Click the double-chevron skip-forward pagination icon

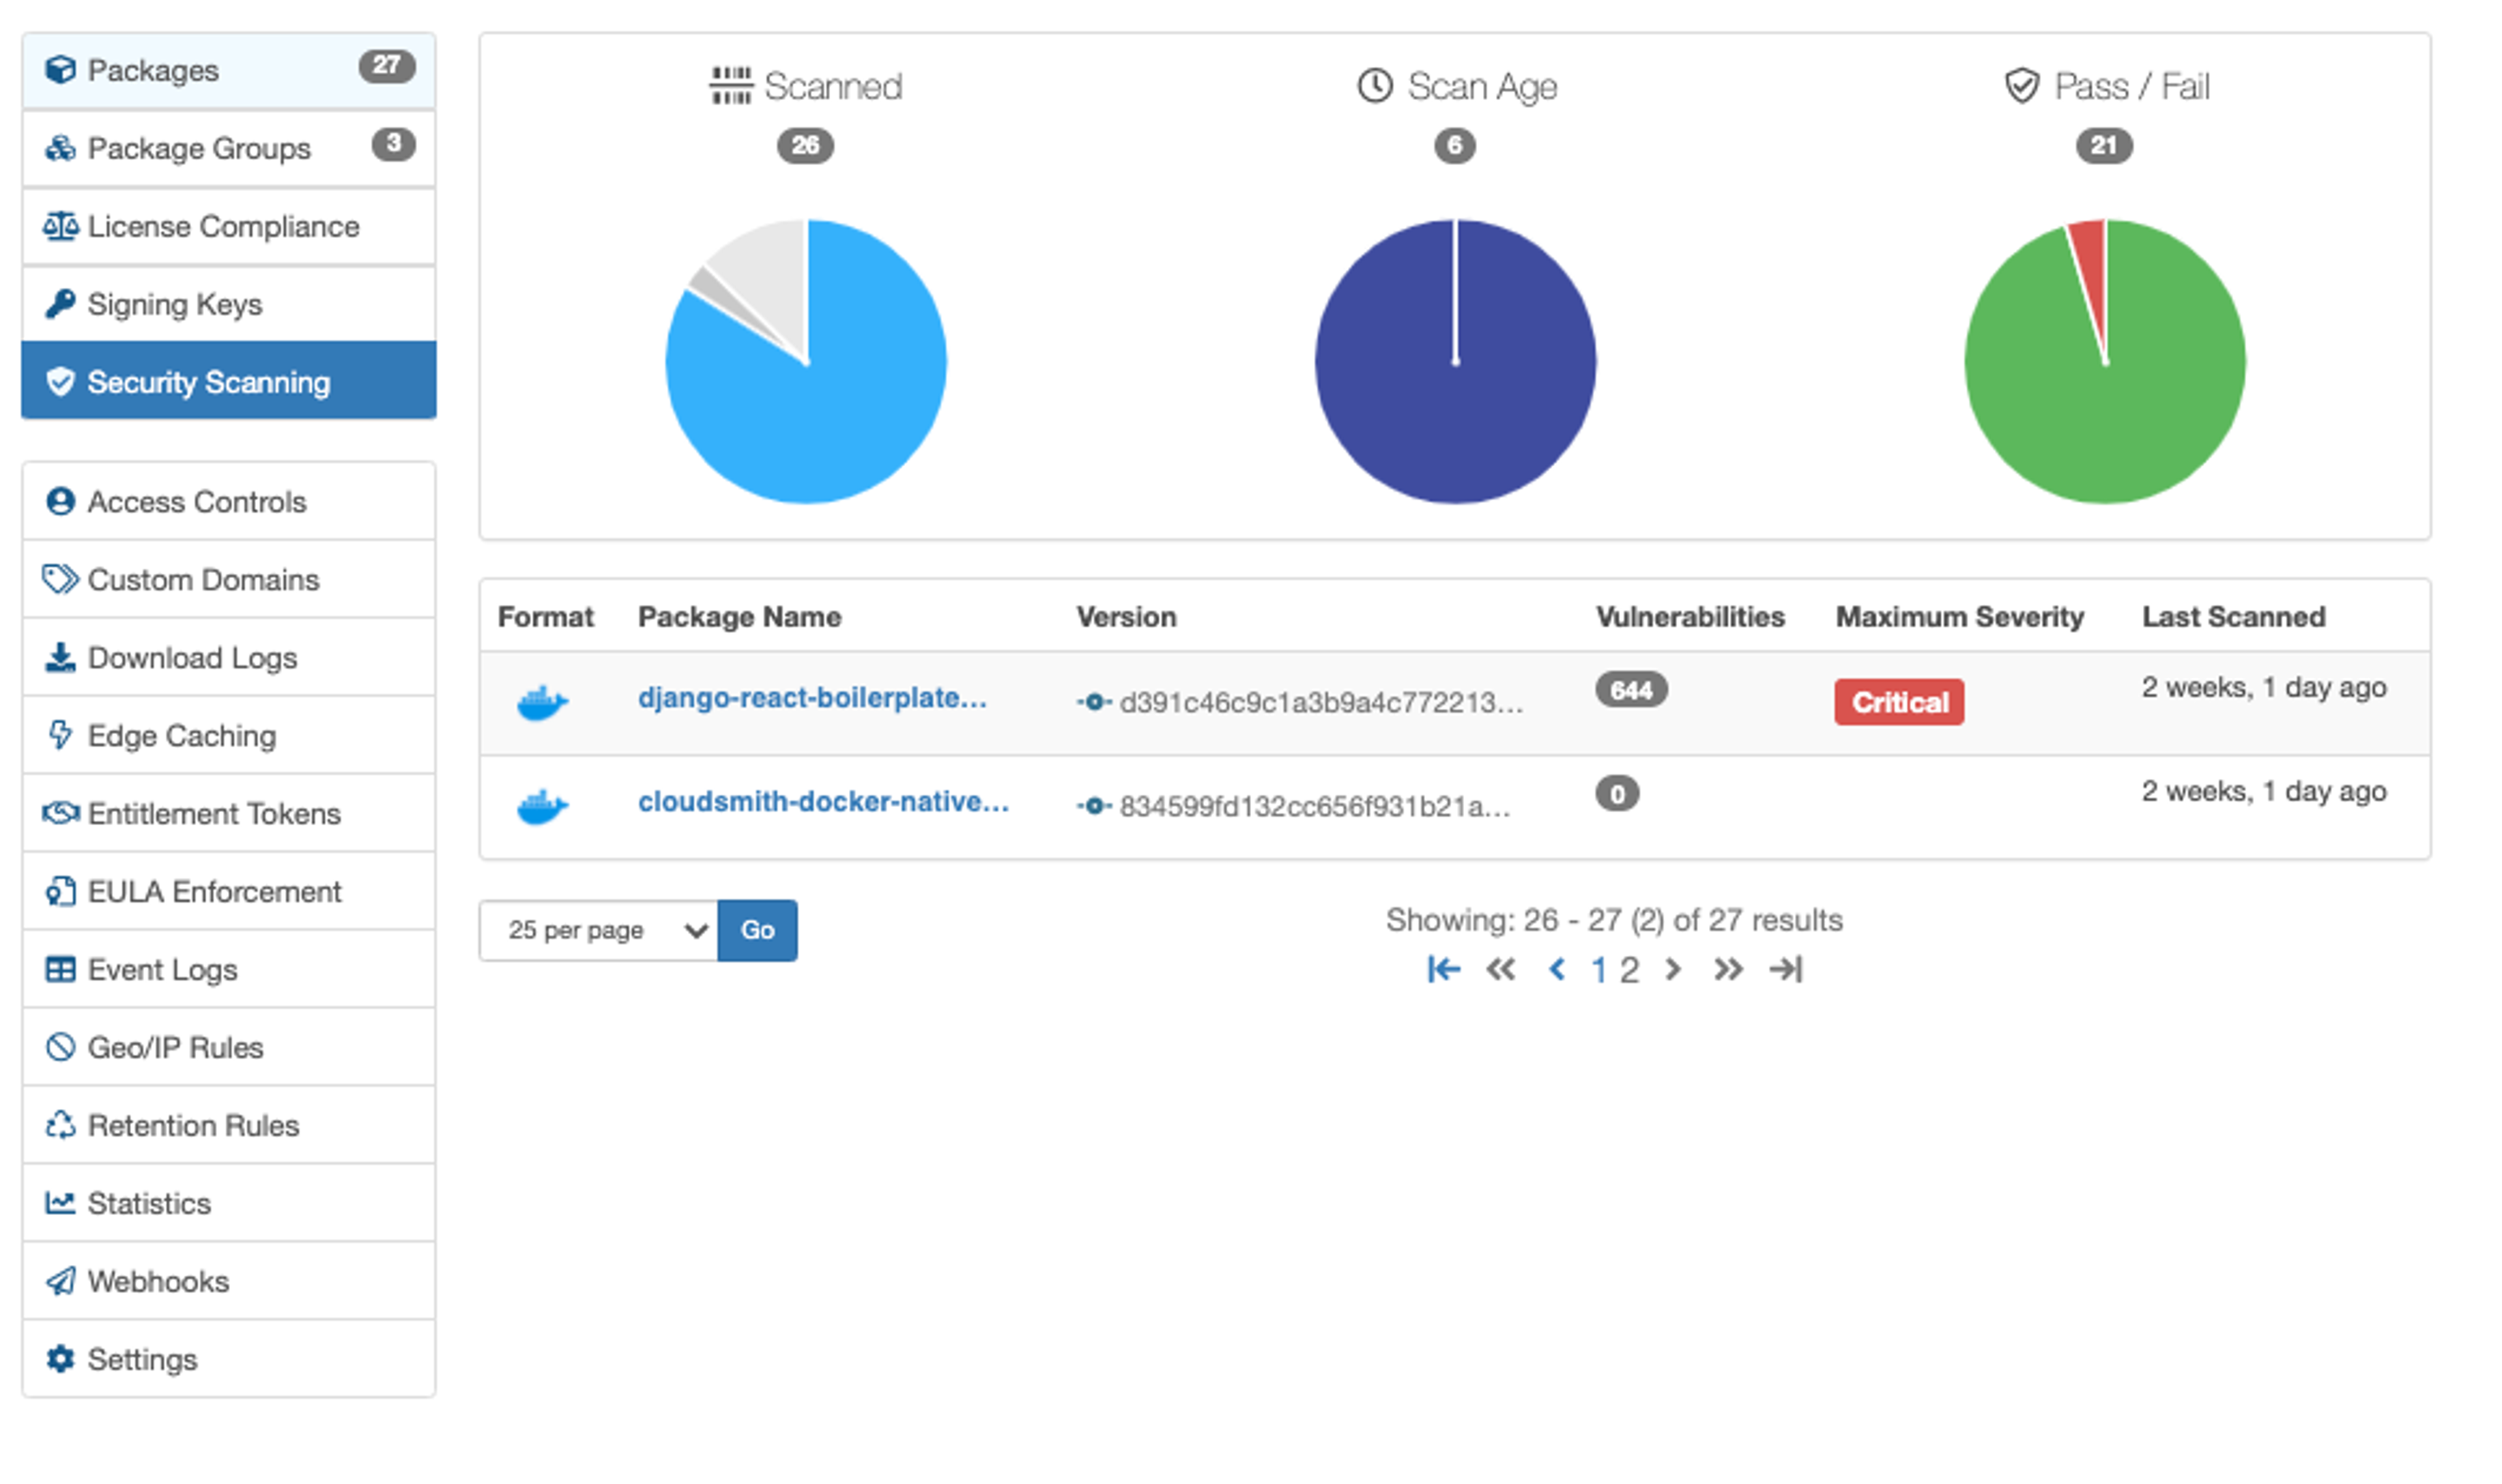click(1729, 969)
